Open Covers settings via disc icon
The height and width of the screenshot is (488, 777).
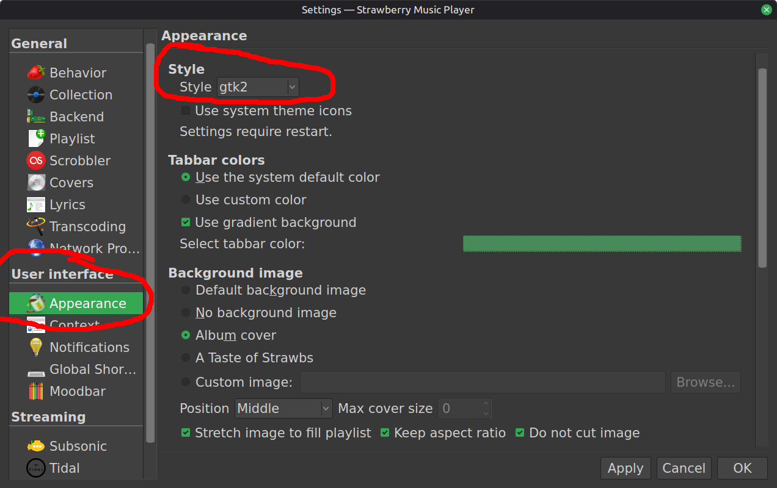(x=36, y=182)
